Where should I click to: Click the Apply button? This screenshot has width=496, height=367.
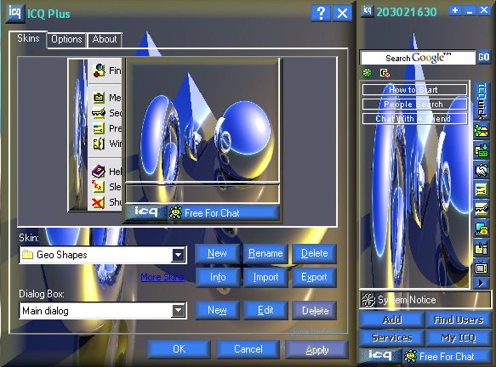(x=317, y=350)
